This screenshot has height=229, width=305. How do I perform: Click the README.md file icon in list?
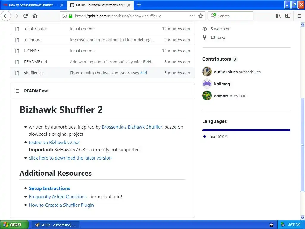coord(17,62)
